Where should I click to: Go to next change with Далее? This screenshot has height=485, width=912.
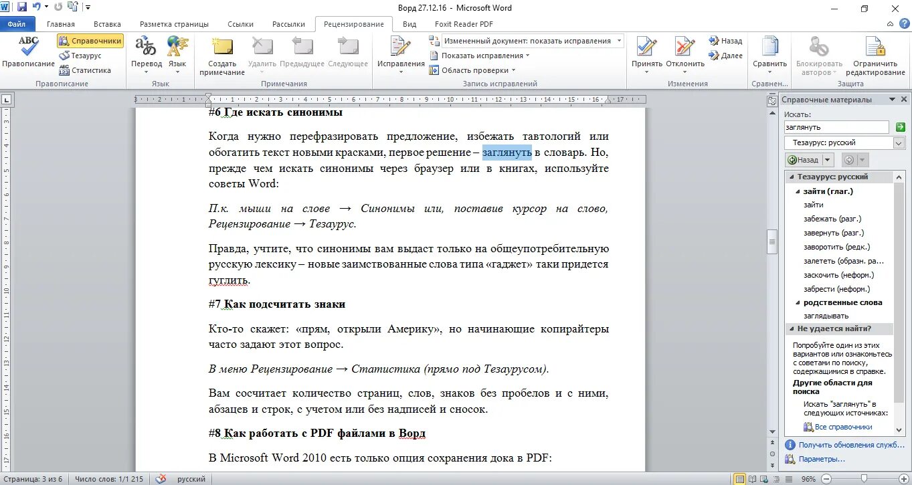tap(726, 56)
